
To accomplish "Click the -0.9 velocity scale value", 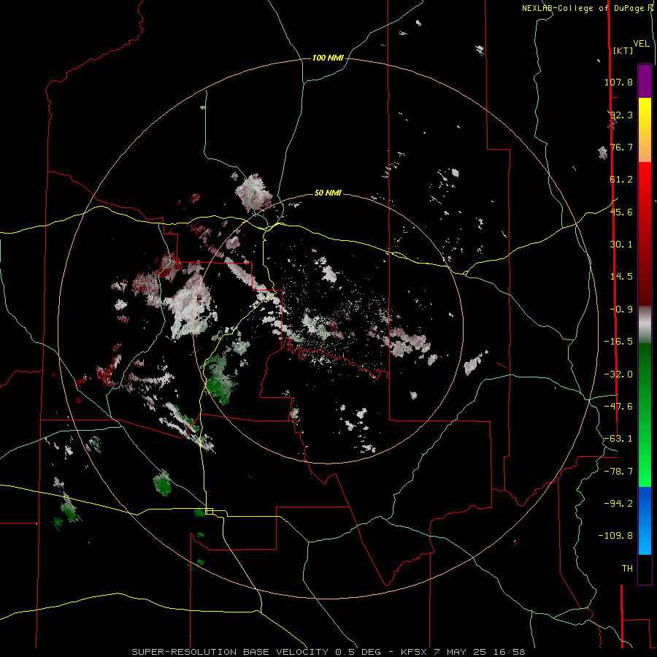I will [x=621, y=310].
